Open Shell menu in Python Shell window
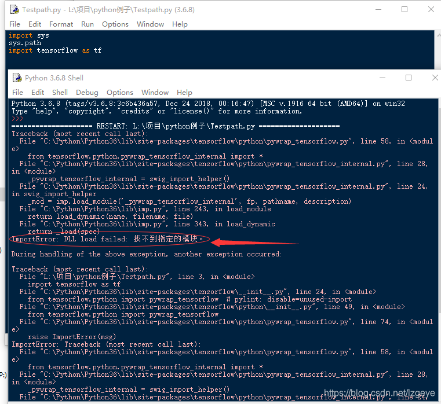441x404 pixels. [60, 93]
